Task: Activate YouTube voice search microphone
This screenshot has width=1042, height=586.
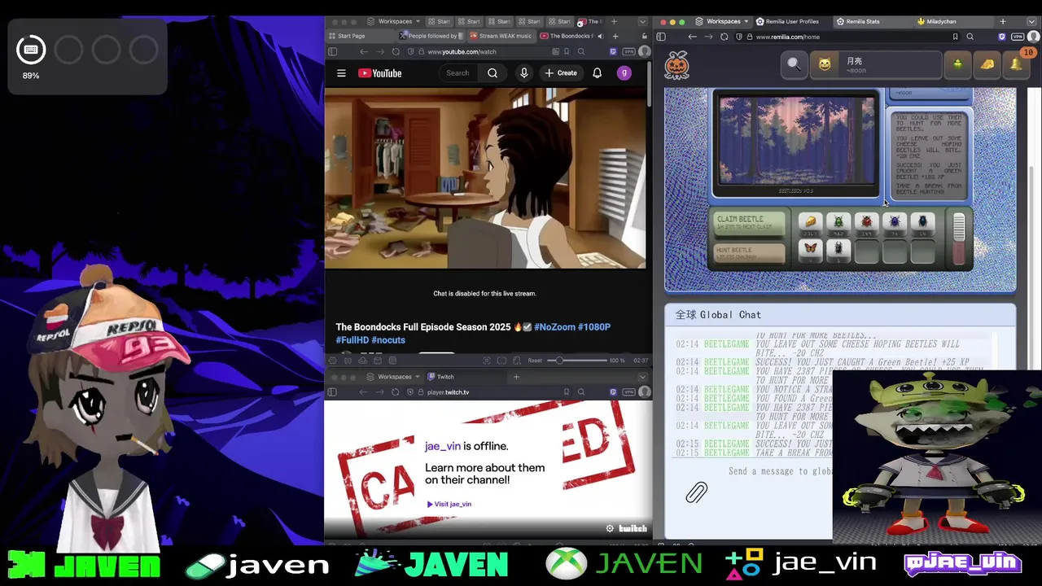Action: pyautogui.click(x=524, y=73)
